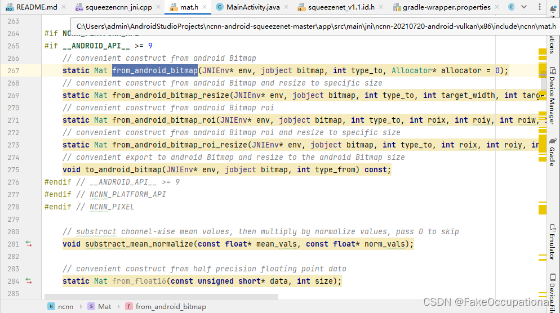The width and height of the screenshot is (560, 313).
Task: Click the properties file icon on gradle-wrapper tab
Action: 397,7
